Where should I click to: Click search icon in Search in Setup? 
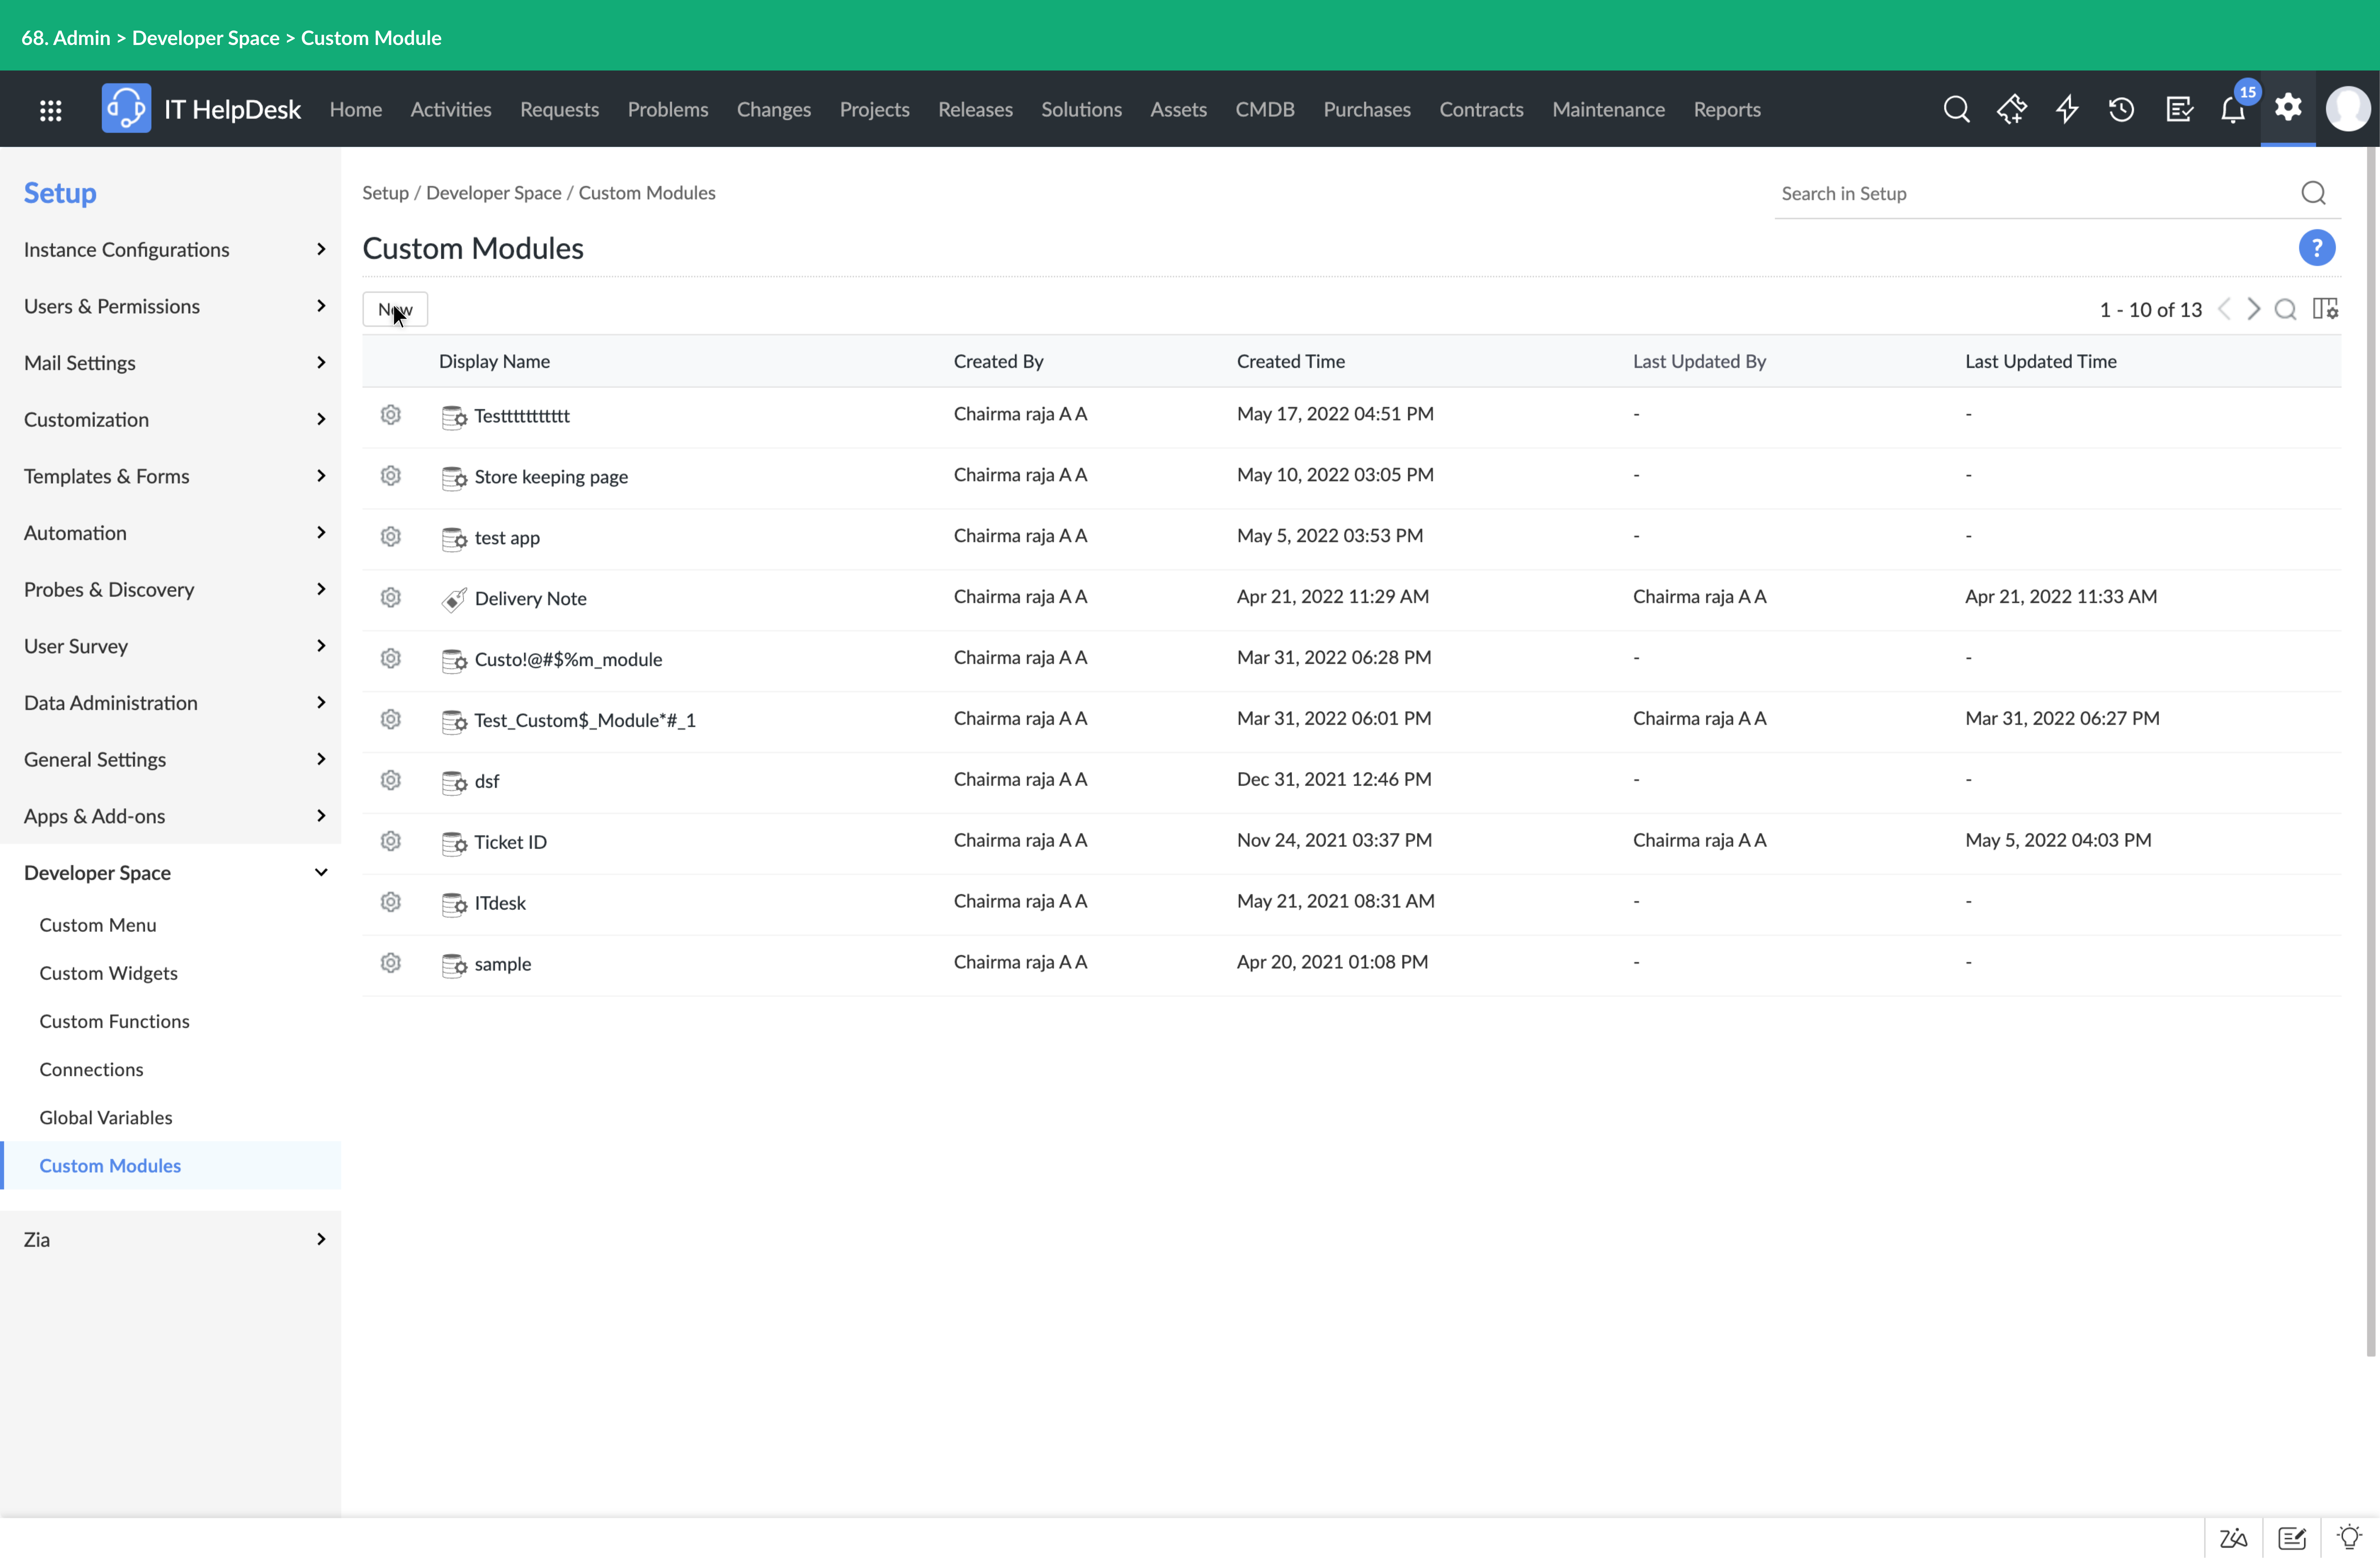pyautogui.click(x=2313, y=193)
